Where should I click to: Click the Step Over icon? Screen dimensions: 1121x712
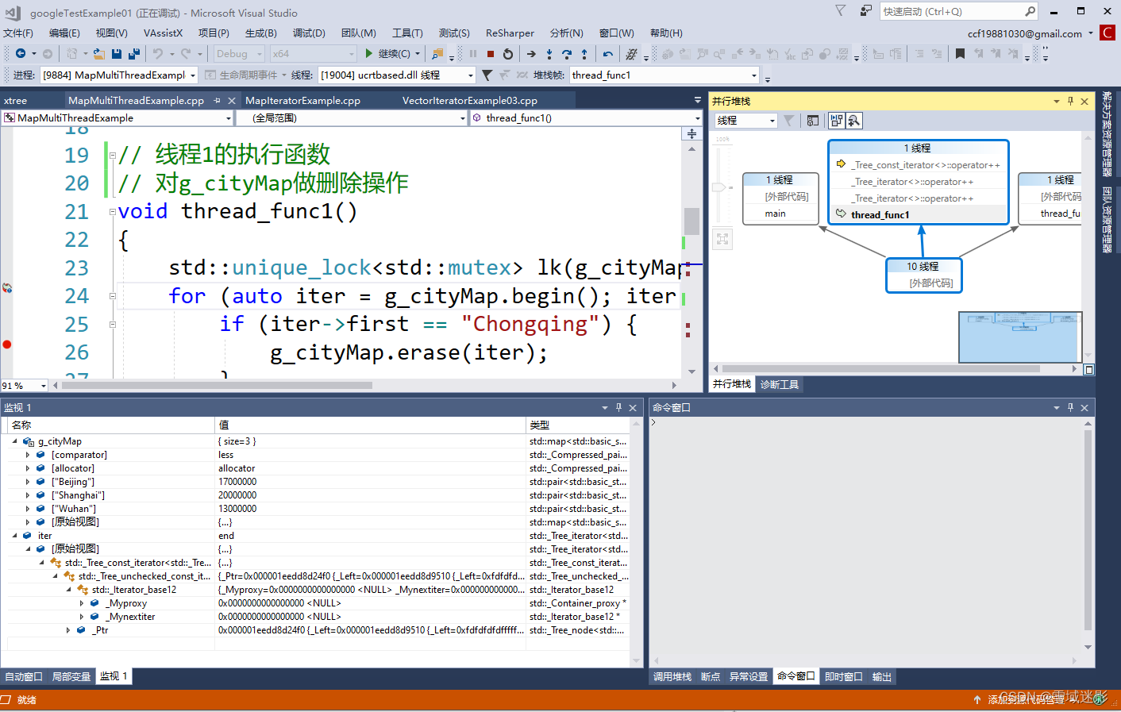click(x=567, y=54)
